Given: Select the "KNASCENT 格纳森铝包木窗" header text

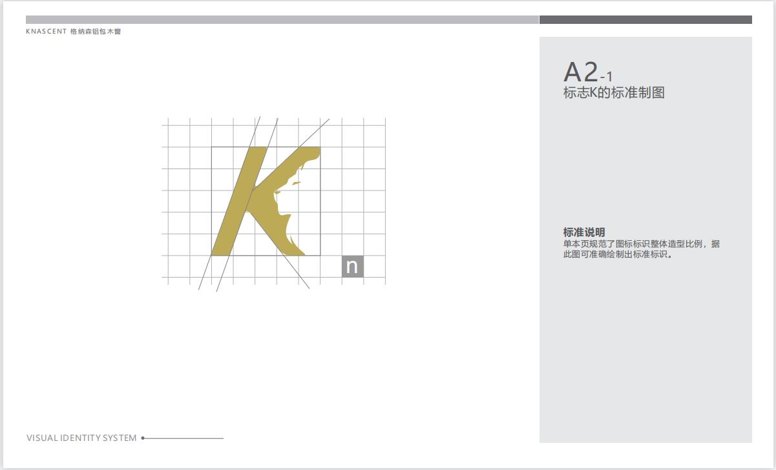Looking at the screenshot, I should point(73,32).
